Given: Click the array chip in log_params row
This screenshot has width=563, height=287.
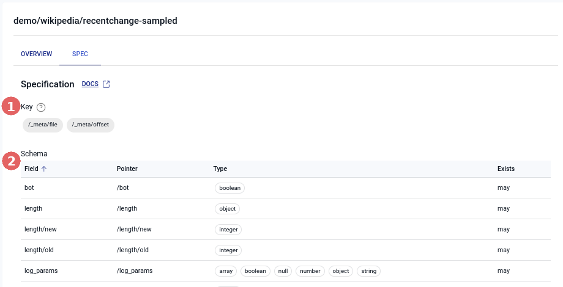Looking at the screenshot, I should [x=225, y=271].
